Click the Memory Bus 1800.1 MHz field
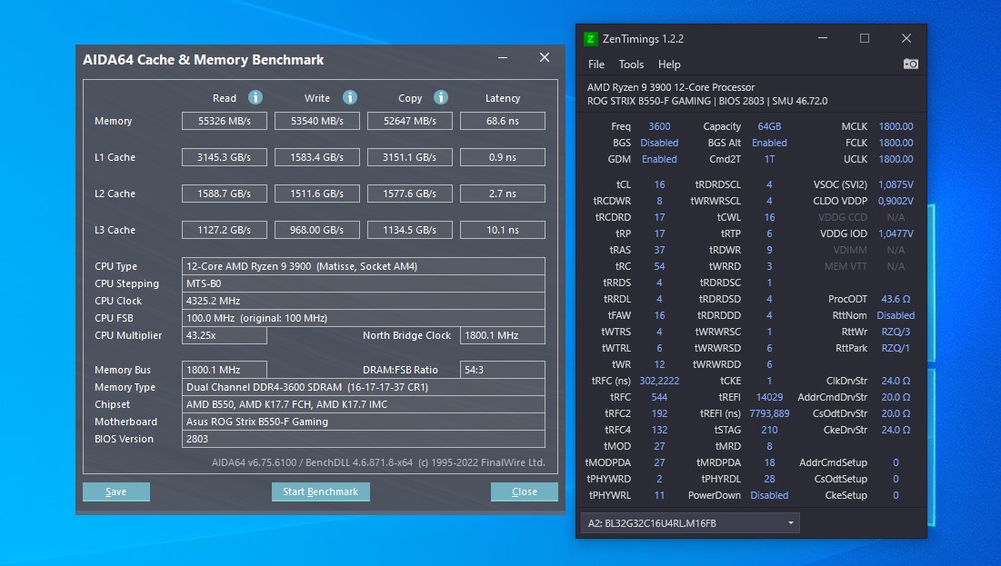 point(224,370)
